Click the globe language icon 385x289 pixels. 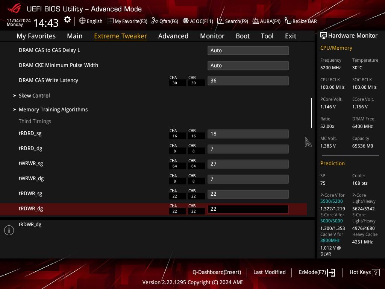click(x=82, y=21)
